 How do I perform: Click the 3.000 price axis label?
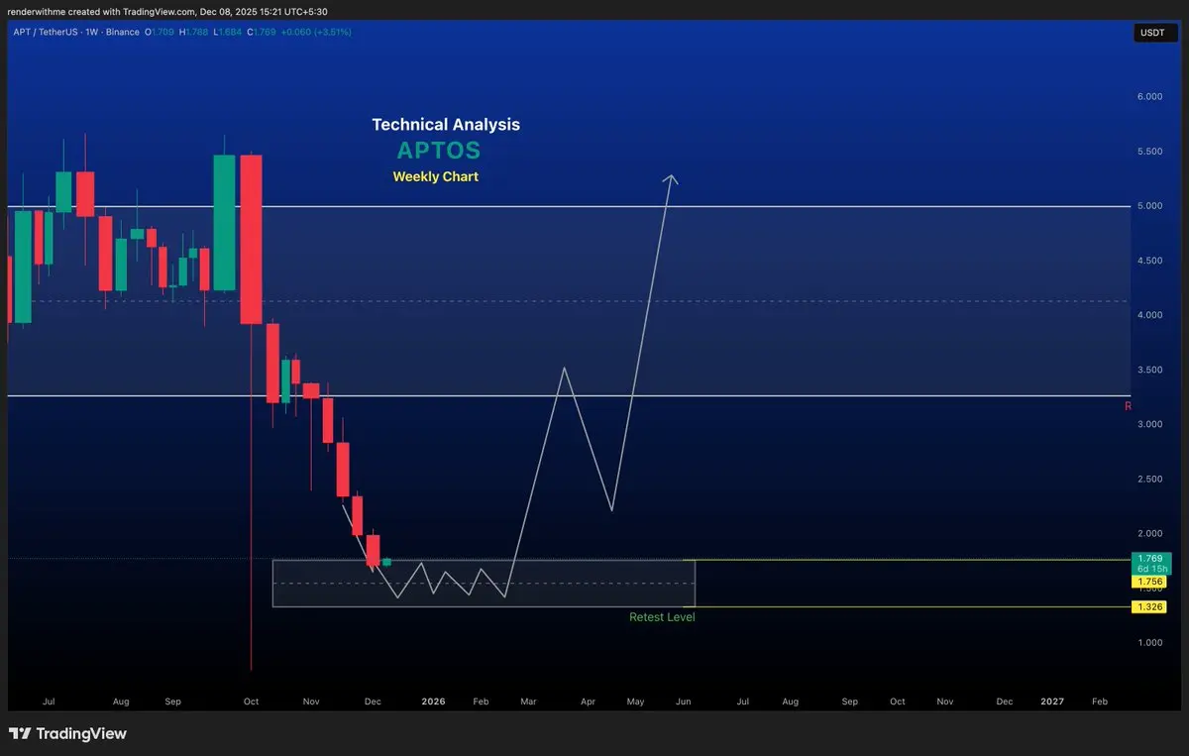pyautogui.click(x=1148, y=424)
